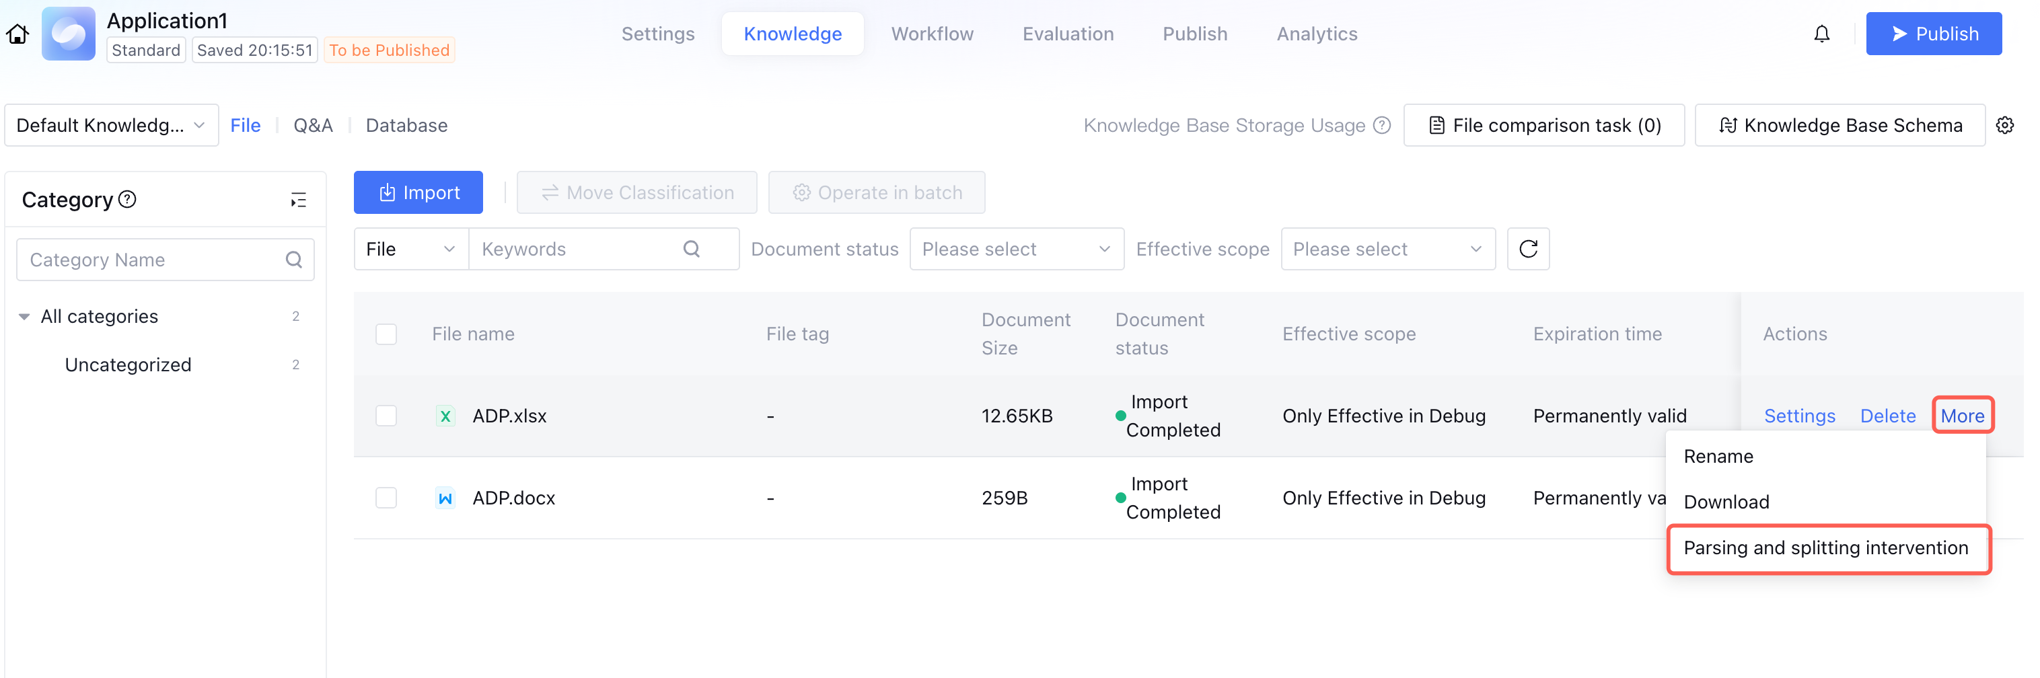The height and width of the screenshot is (678, 2040).
Task: Click the Category Name search icon
Action: click(x=294, y=260)
